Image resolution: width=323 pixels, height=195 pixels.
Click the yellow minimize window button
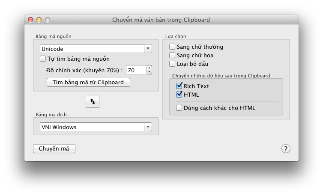pos(39,20)
